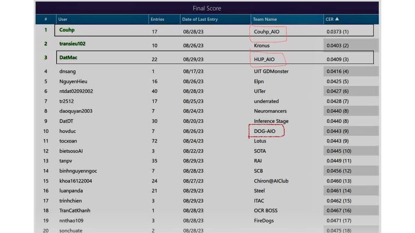Click team name OCR BOSS
415x233 pixels.
pos(266,210)
